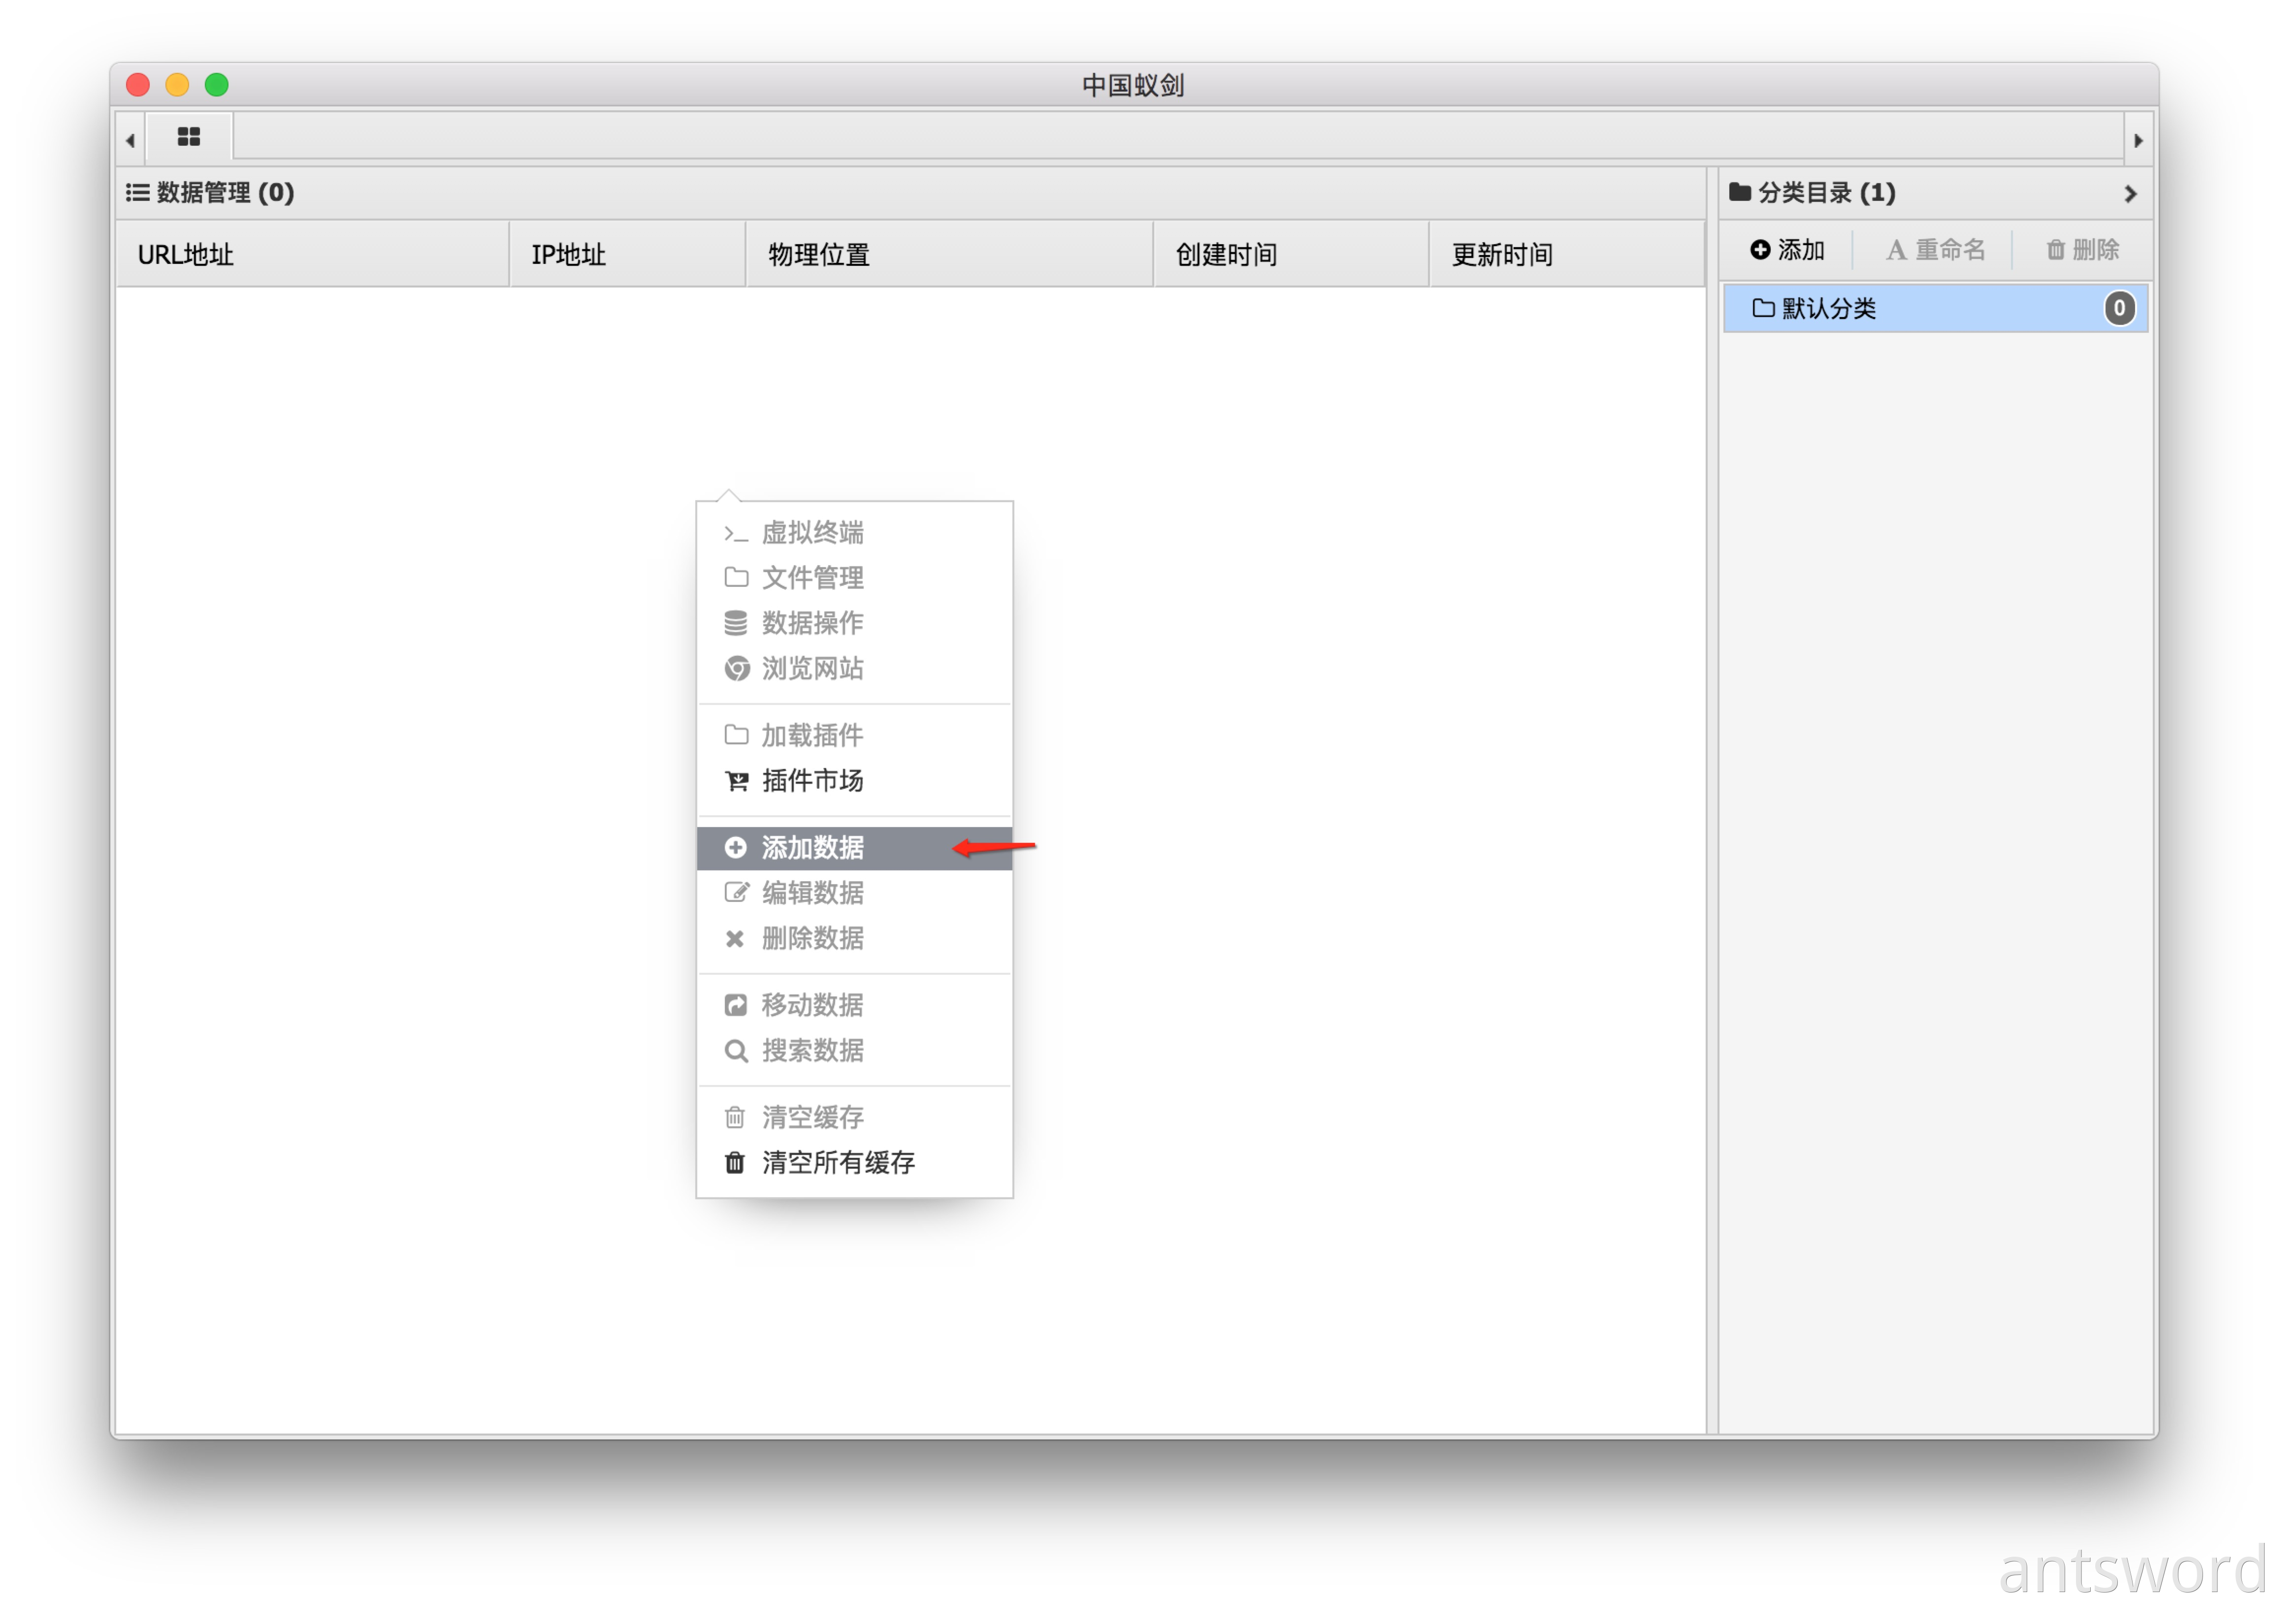Click the 重命名 category button

click(x=1935, y=250)
